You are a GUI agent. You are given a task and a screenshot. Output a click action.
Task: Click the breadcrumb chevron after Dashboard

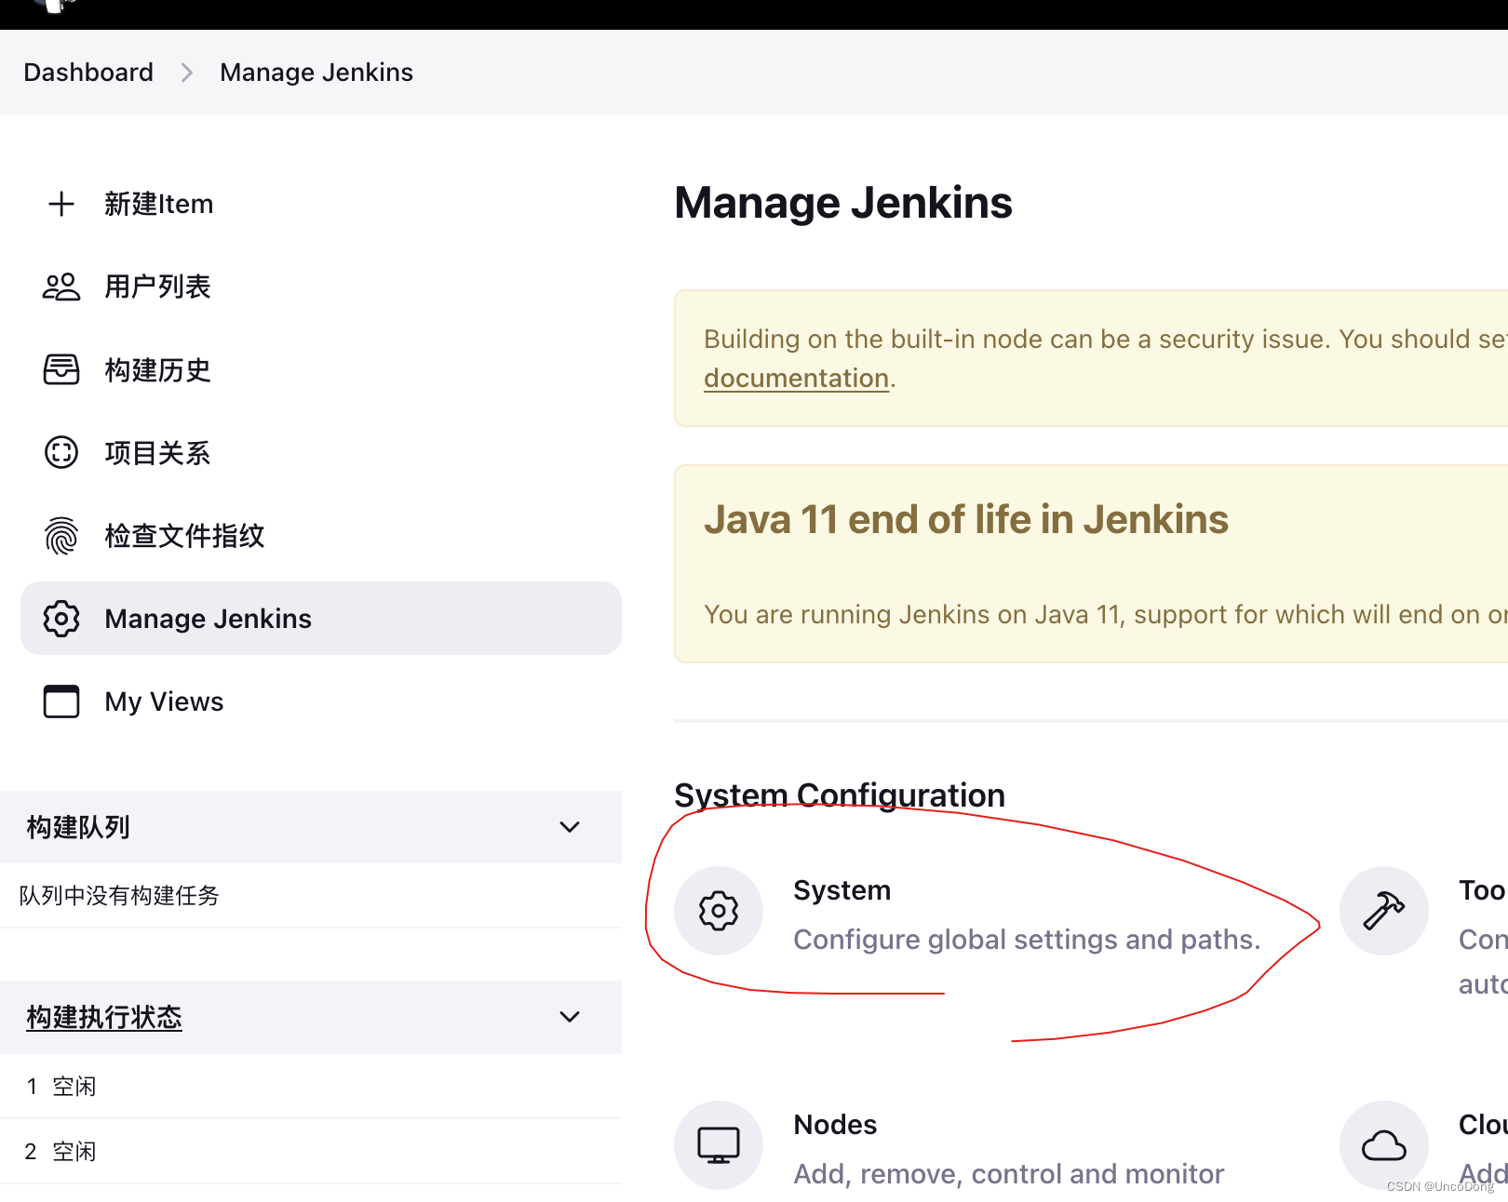coord(187,73)
